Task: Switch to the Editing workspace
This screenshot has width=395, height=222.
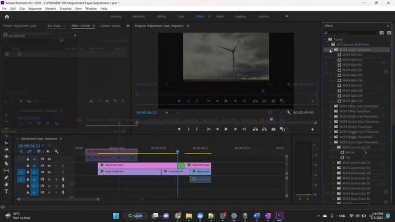Action: 161,17
